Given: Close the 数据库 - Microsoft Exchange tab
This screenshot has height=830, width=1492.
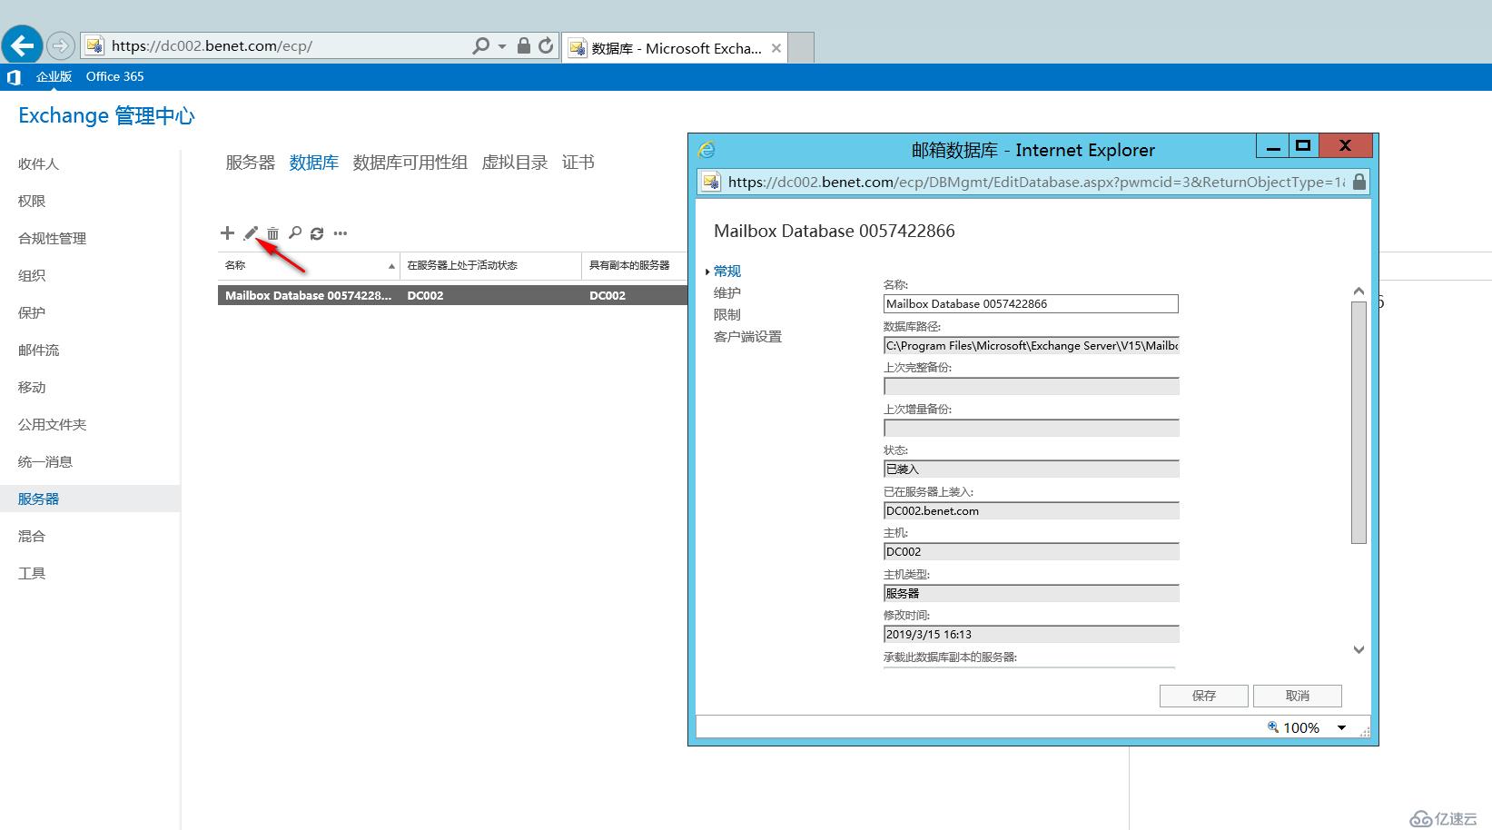Looking at the screenshot, I should [x=776, y=48].
